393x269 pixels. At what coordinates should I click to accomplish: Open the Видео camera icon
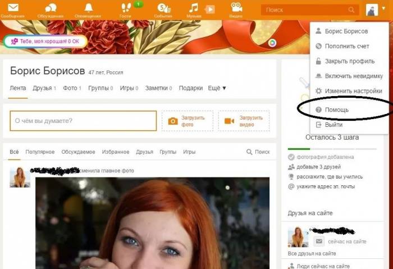(236, 7)
